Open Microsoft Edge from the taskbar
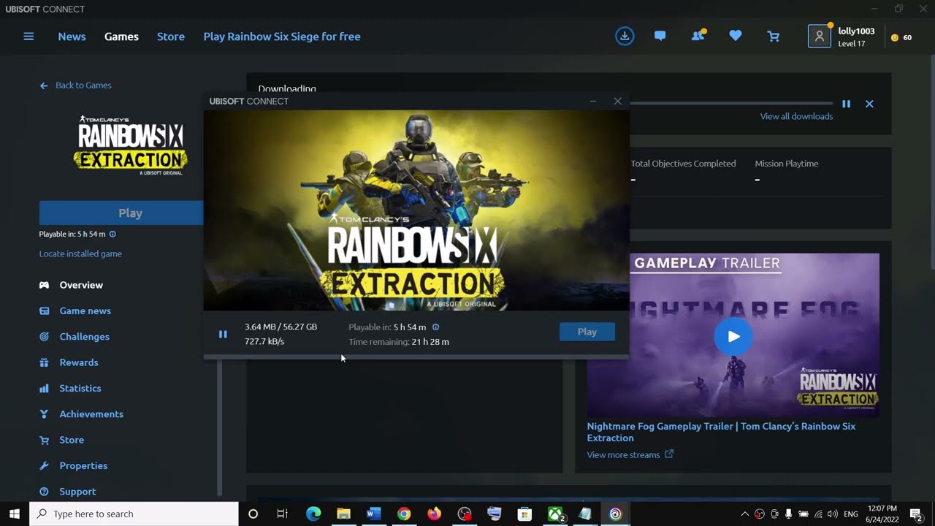 pyautogui.click(x=313, y=514)
